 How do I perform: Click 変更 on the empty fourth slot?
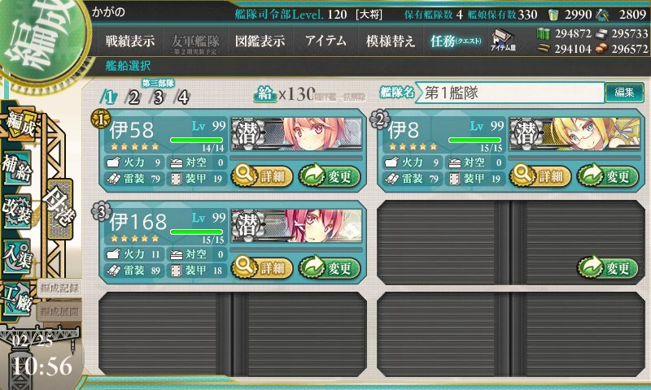tap(607, 268)
